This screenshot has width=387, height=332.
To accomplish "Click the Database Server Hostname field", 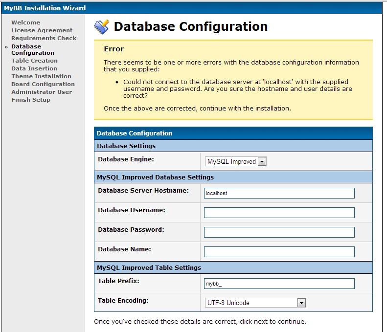I will pyautogui.click(x=279, y=193).
